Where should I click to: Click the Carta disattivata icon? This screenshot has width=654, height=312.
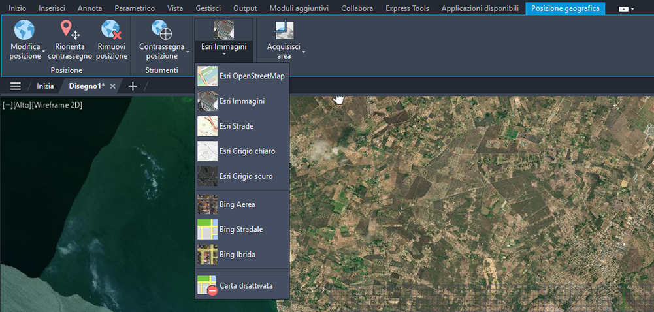click(x=207, y=286)
